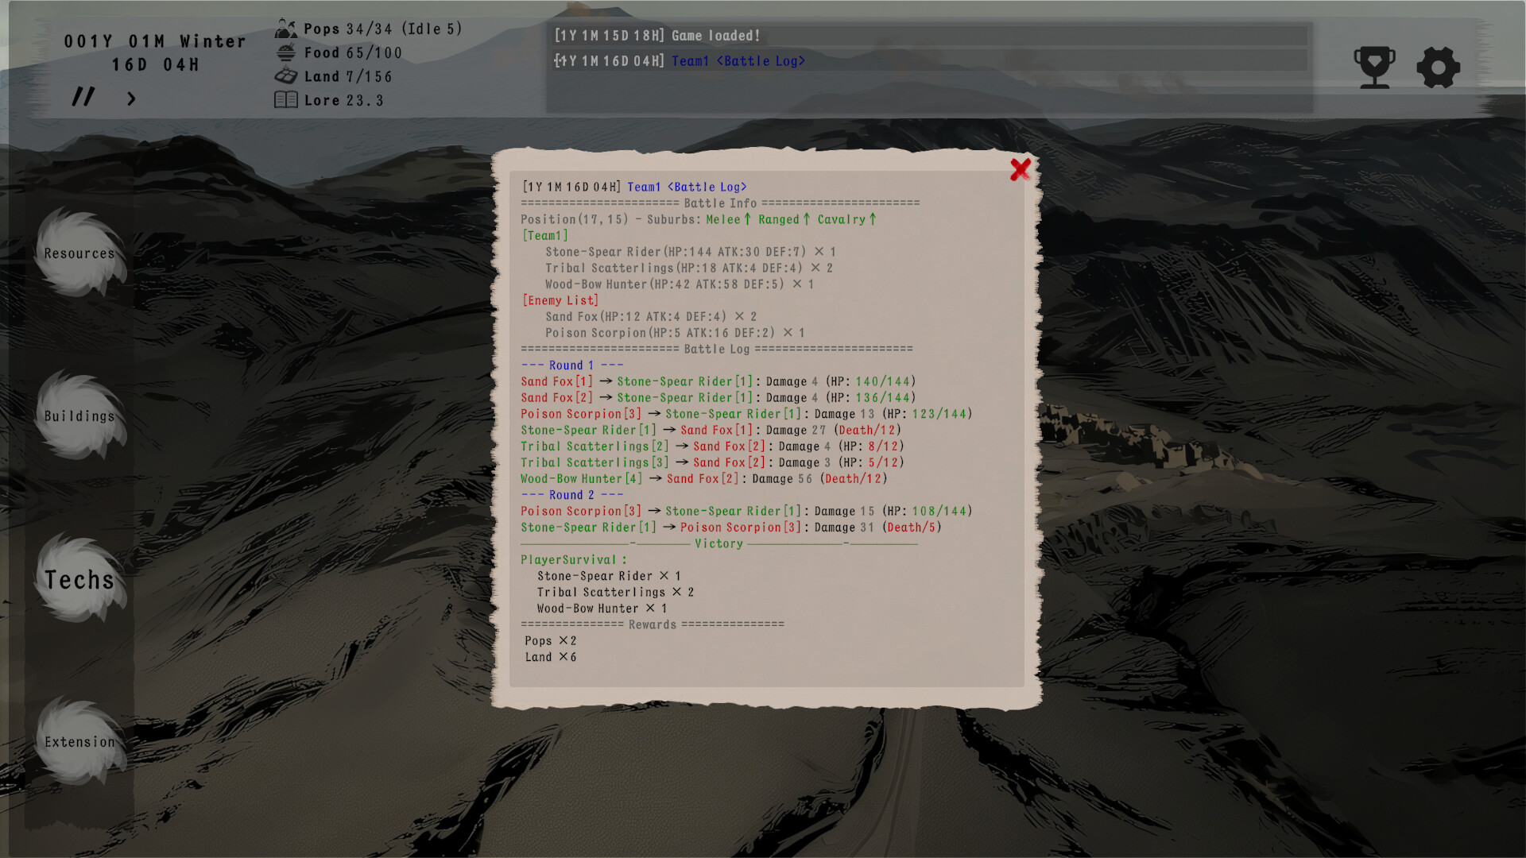Open the Lore book icon
Viewport: 1526px width, 858px height.
point(286,99)
